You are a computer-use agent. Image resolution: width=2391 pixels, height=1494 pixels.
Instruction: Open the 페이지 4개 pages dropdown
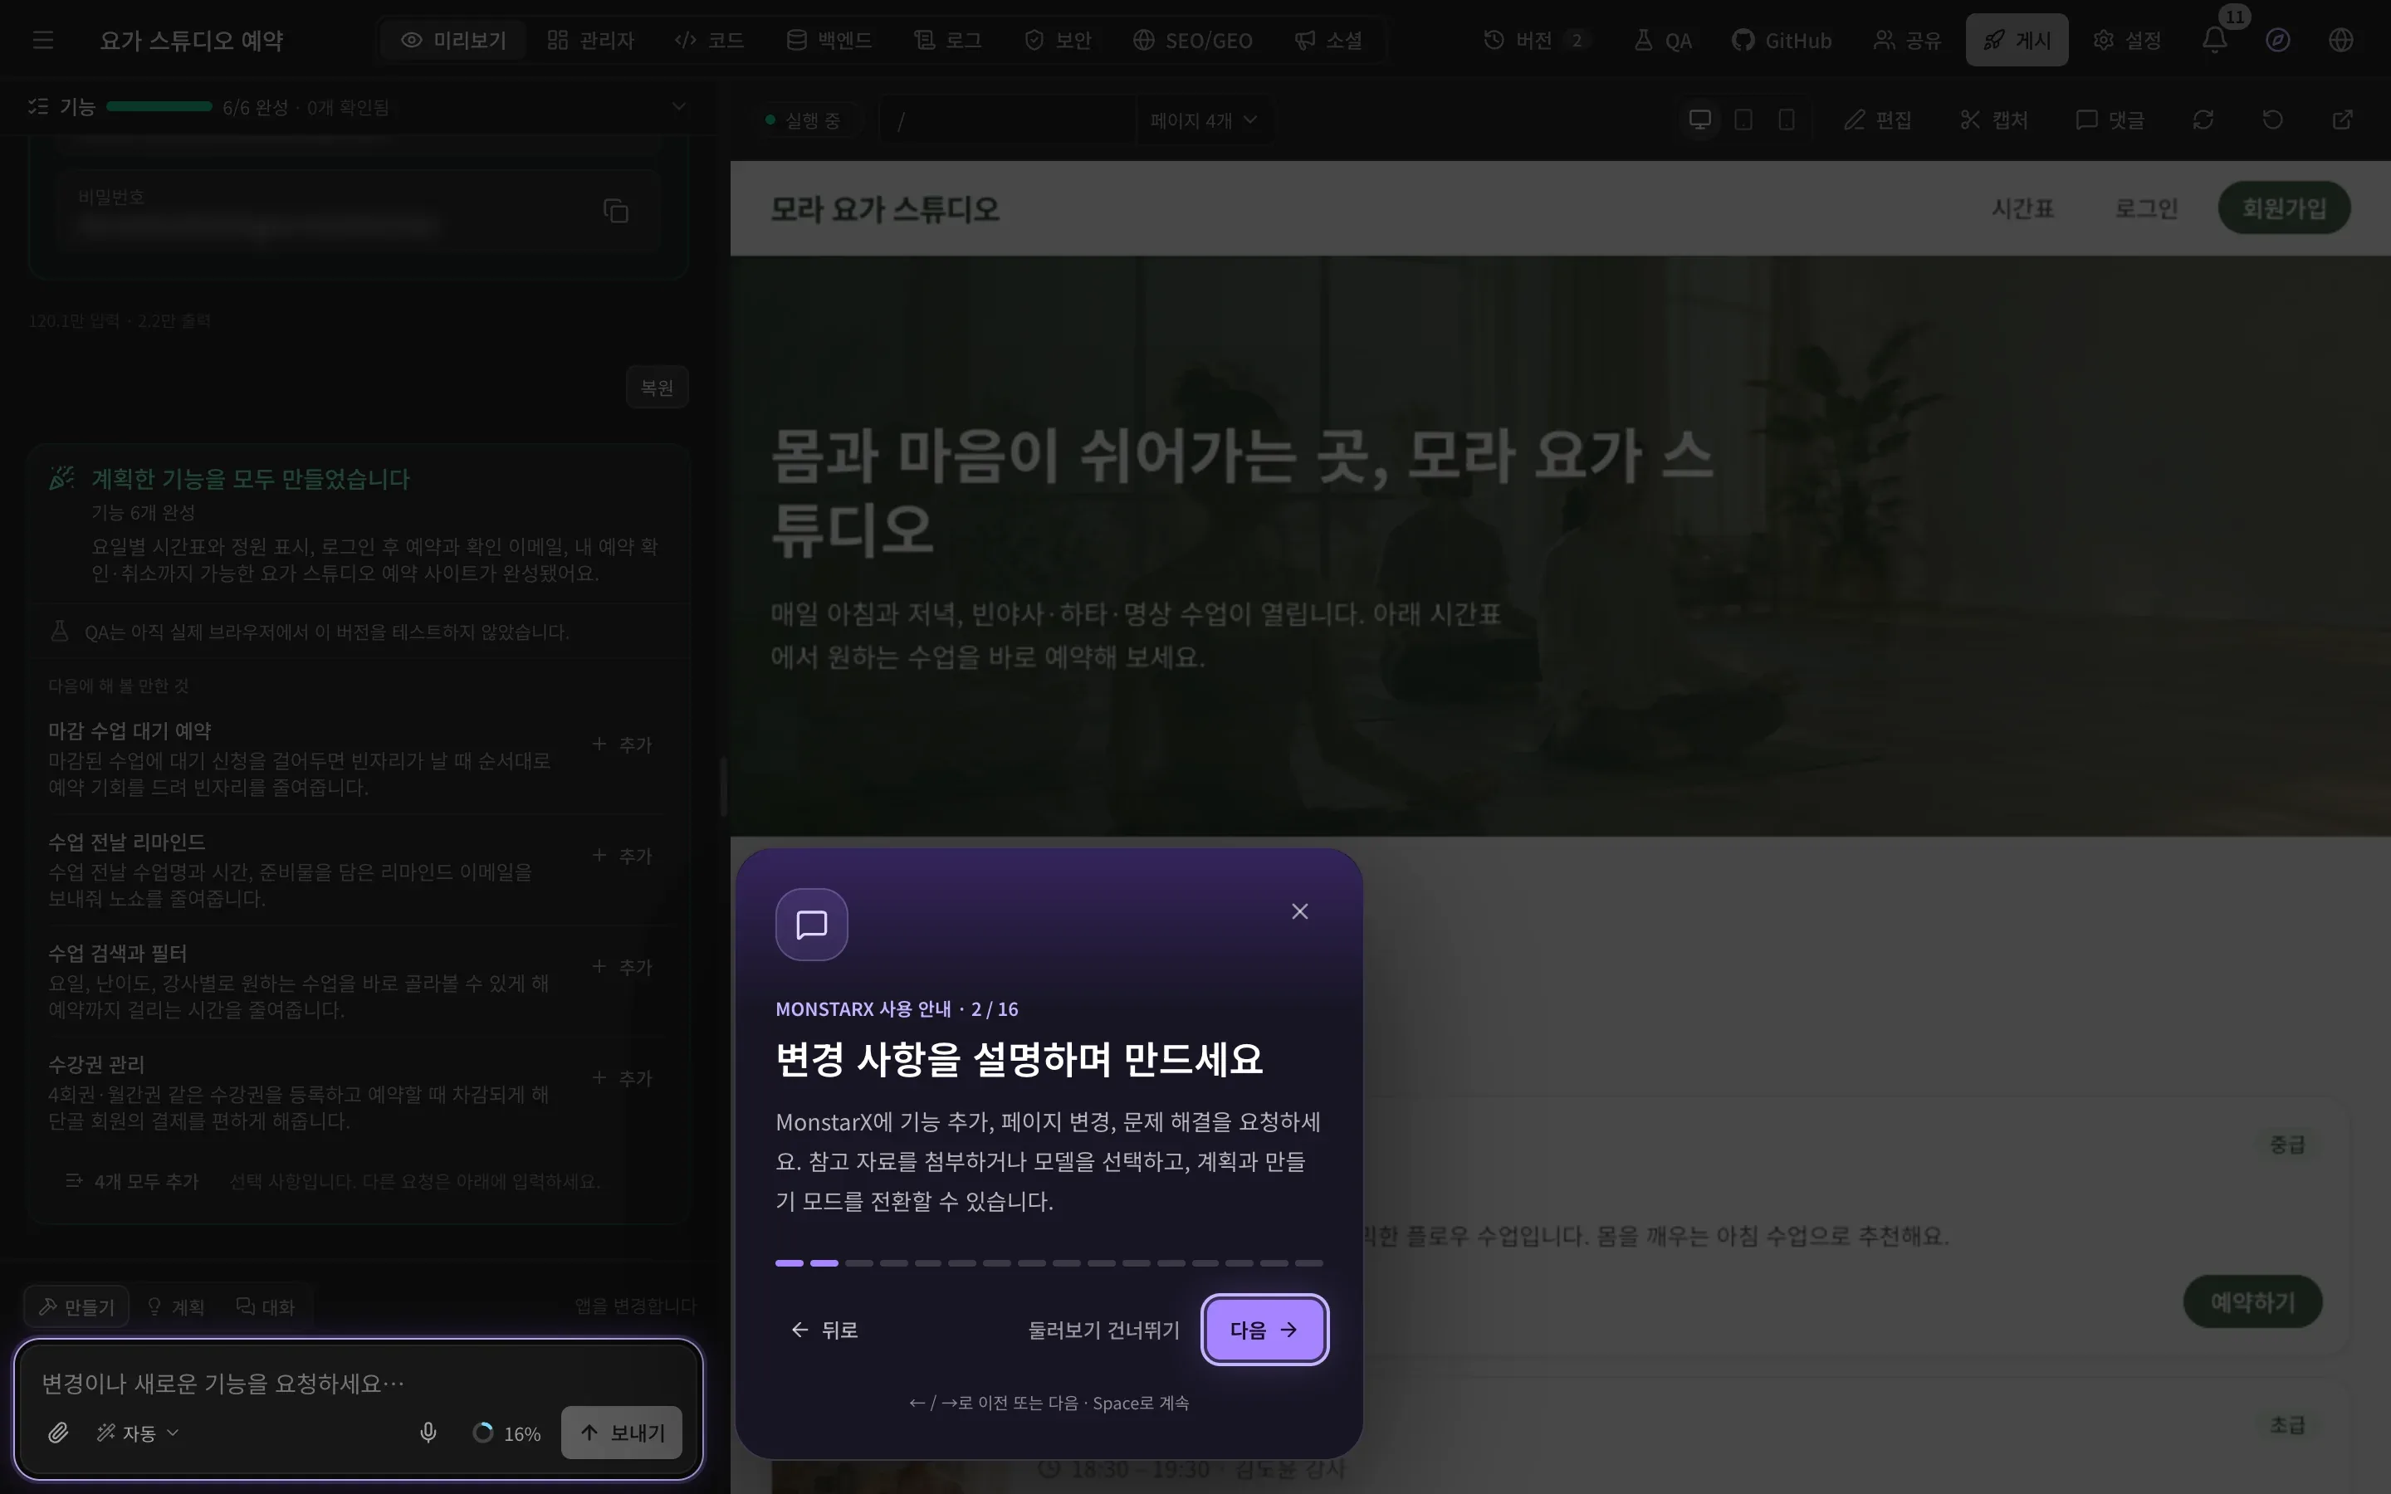point(1204,120)
